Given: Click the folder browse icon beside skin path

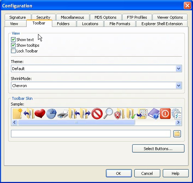Looking at the screenshot, I should point(177,133).
